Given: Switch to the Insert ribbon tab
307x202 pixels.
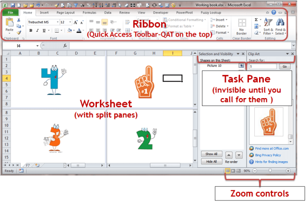Looking at the screenshot, I should pyautogui.click(x=44, y=13).
